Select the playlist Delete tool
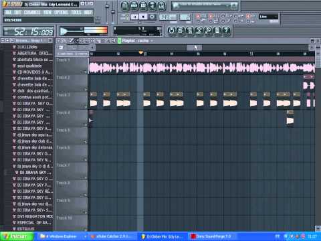321x241 pixels. pyautogui.click(x=82, y=41)
